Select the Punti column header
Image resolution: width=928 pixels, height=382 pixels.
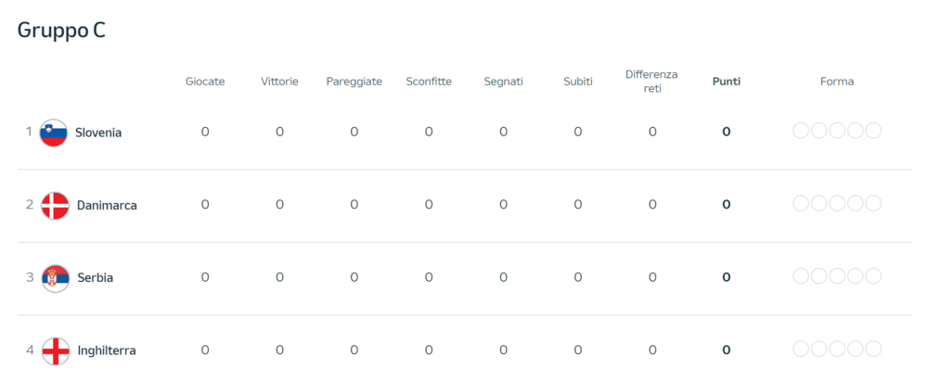tap(727, 82)
